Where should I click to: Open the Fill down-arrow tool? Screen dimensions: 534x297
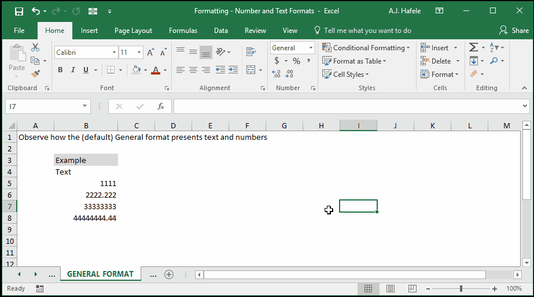[474, 61]
